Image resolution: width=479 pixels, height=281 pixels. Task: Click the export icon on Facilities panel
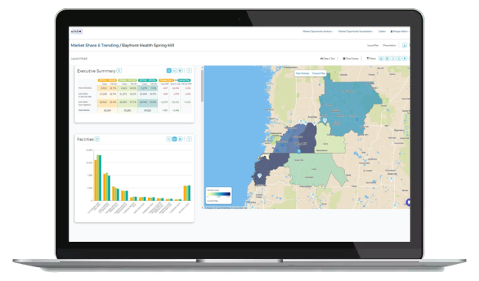coord(189,139)
